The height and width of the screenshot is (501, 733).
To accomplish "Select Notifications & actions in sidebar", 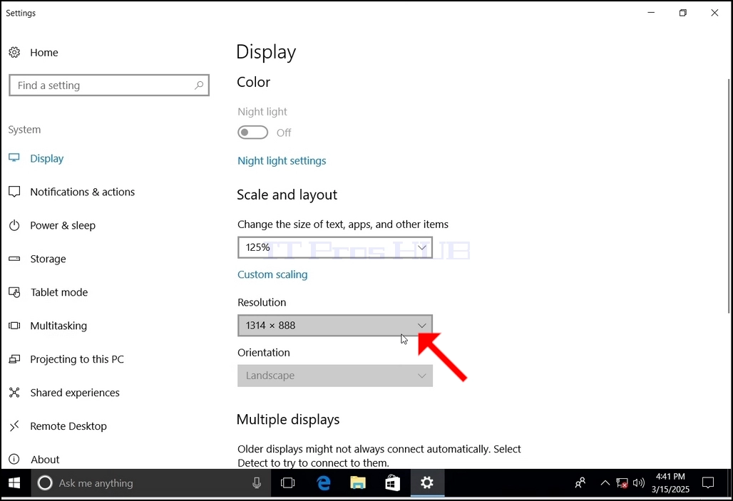I will (82, 192).
